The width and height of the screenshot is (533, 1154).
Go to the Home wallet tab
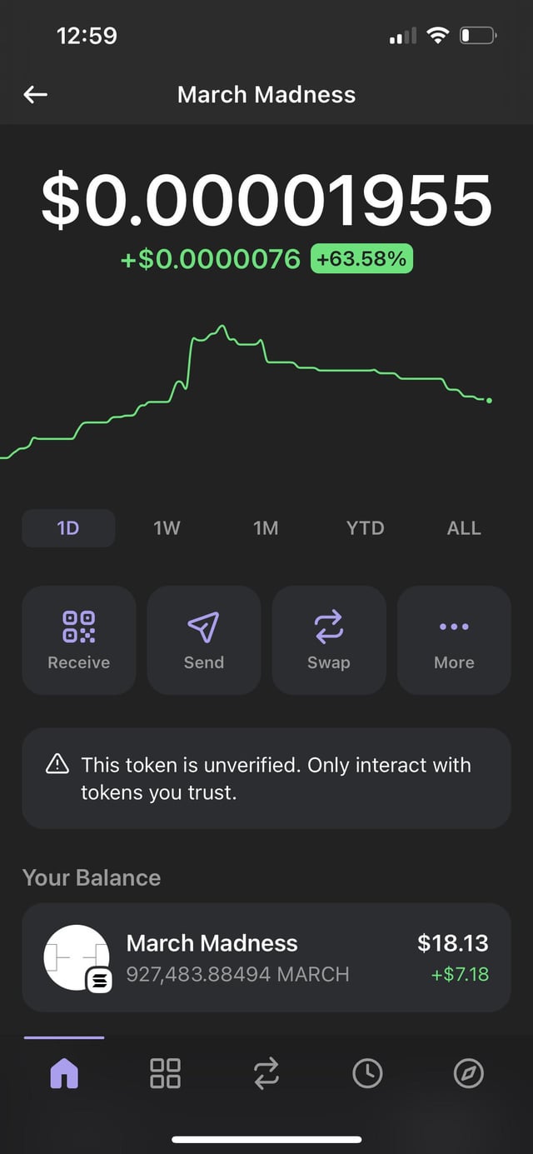[64, 1073]
